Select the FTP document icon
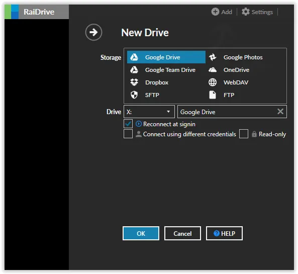 pyautogui.click(x=213, y=95)
